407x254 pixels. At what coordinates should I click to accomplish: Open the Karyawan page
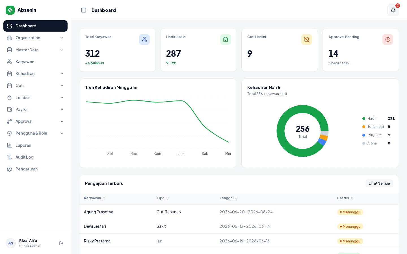[35, 62]
